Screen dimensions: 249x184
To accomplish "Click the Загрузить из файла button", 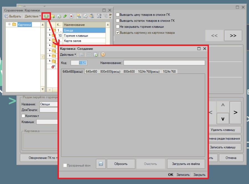I will [186, 164].
